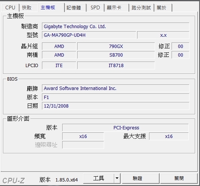Screen dimensions: 200x186
Task: Open the 記憶體 (Memory) tab
Action: point(75,7)
